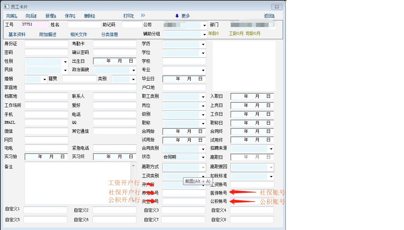The height and width of the screenshot is (230, 404).
Task: Click the double-arrow next icon in toolbar
Action: pos(143,16)
